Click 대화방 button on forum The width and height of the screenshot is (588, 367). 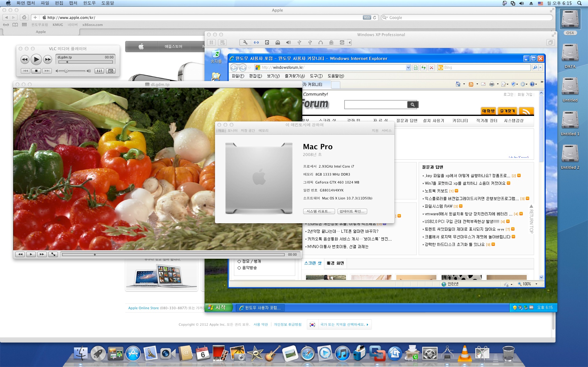tap(489, 111)
